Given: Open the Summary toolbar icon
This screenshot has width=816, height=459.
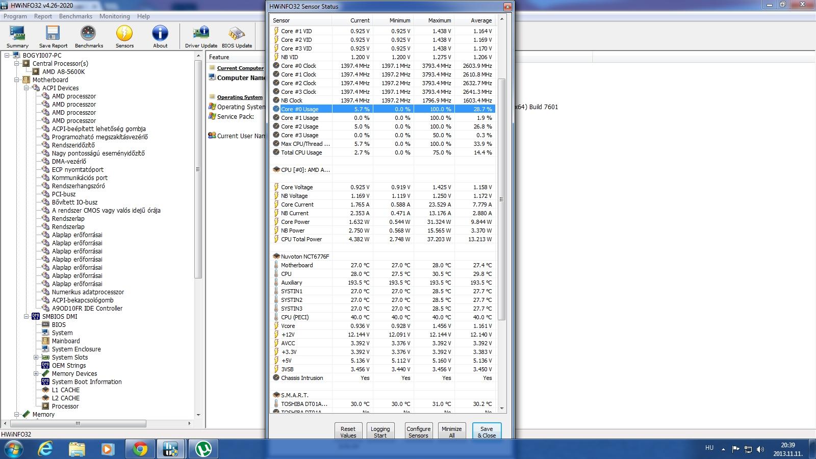Looking at the screenshot, I should 17,37.
